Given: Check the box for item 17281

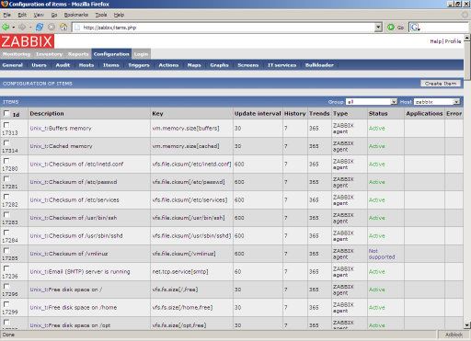Looking at the screenshot, I should coord(6,178).
